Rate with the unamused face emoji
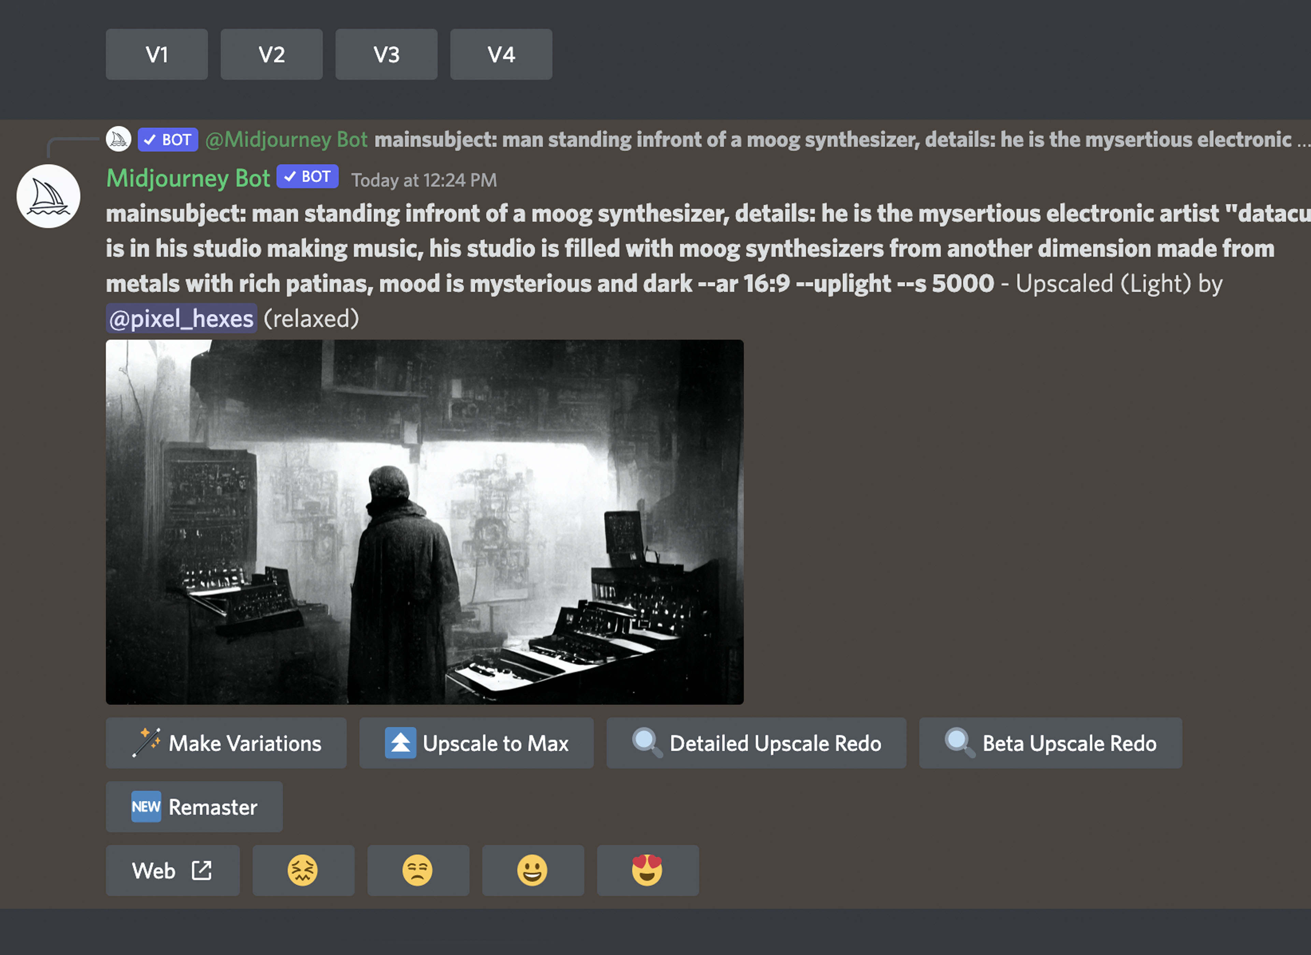 pos(418,870)
